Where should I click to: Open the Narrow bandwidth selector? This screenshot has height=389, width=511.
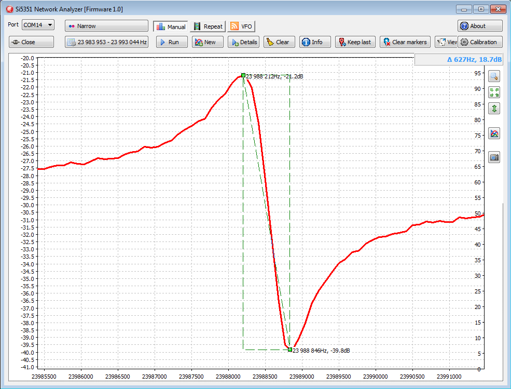[x=106, y=26]
